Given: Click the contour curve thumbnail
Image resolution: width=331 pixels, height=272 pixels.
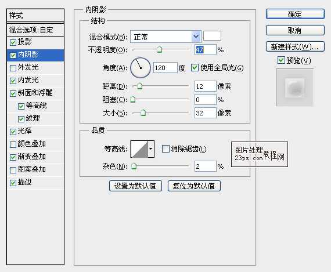Looking at the screenshot, I should coord(139,149).
